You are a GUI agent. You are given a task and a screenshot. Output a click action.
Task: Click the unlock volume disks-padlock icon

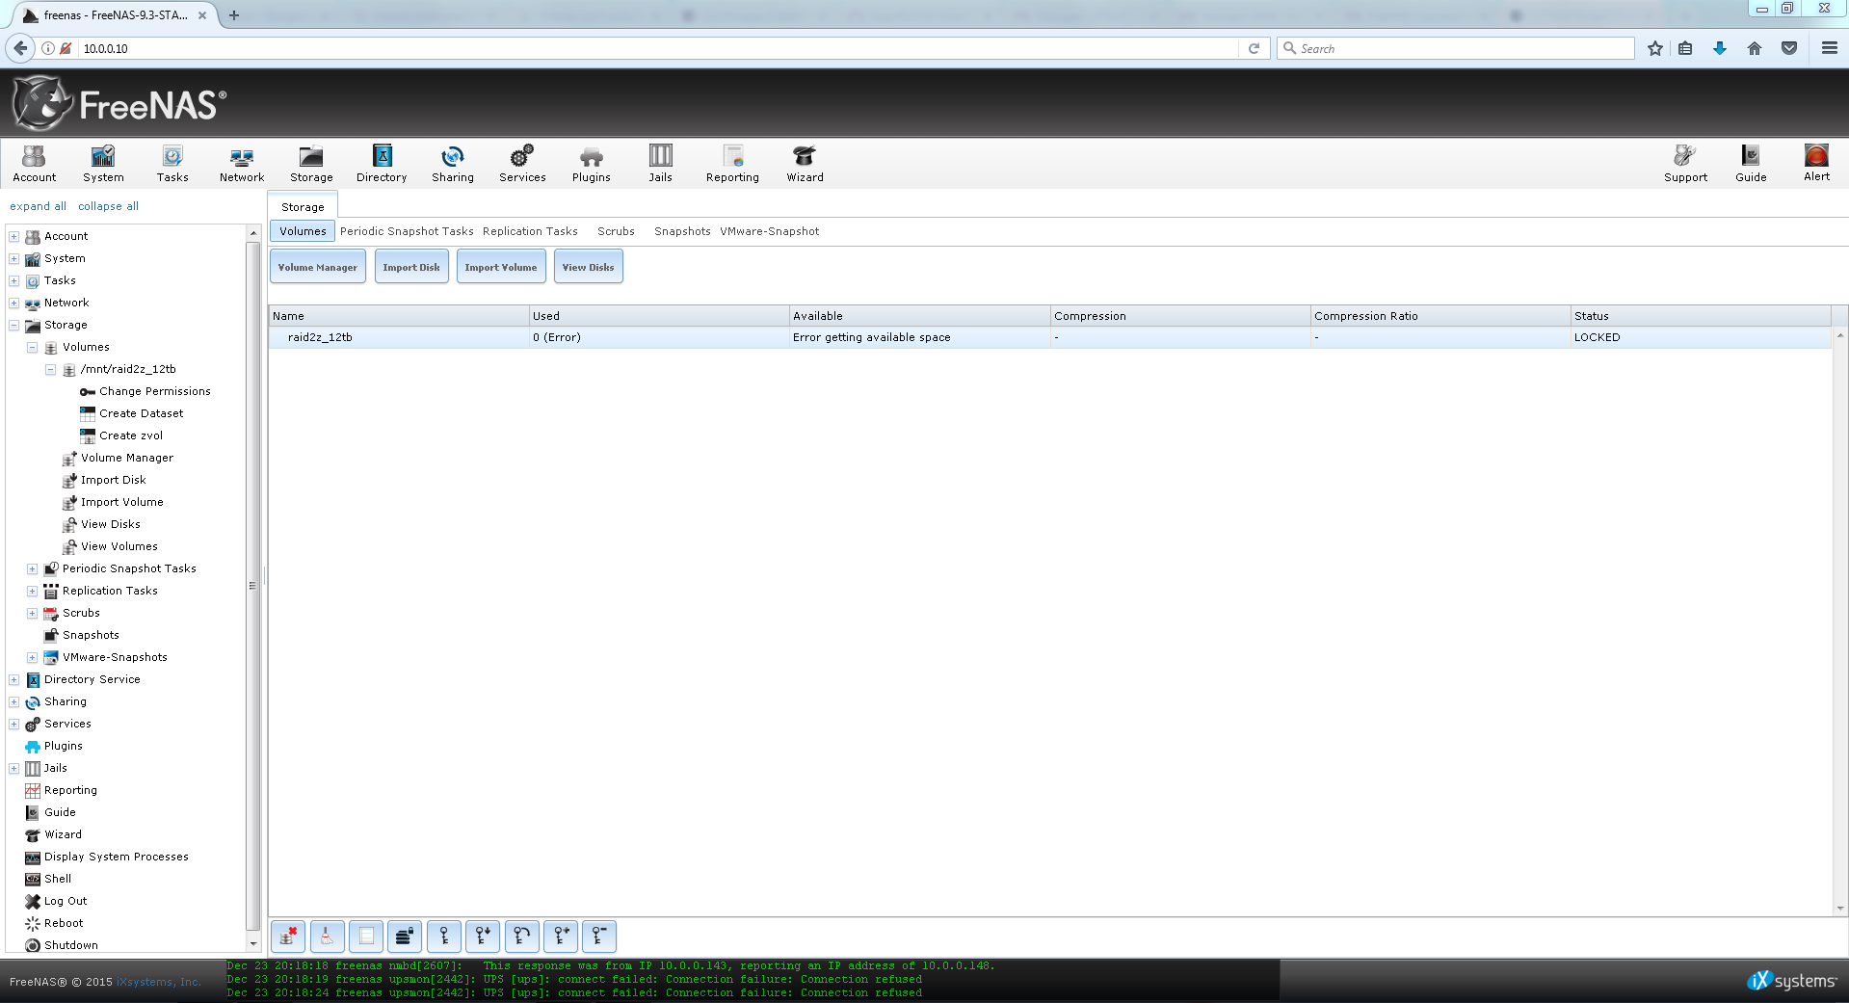(x=405, y=937)
